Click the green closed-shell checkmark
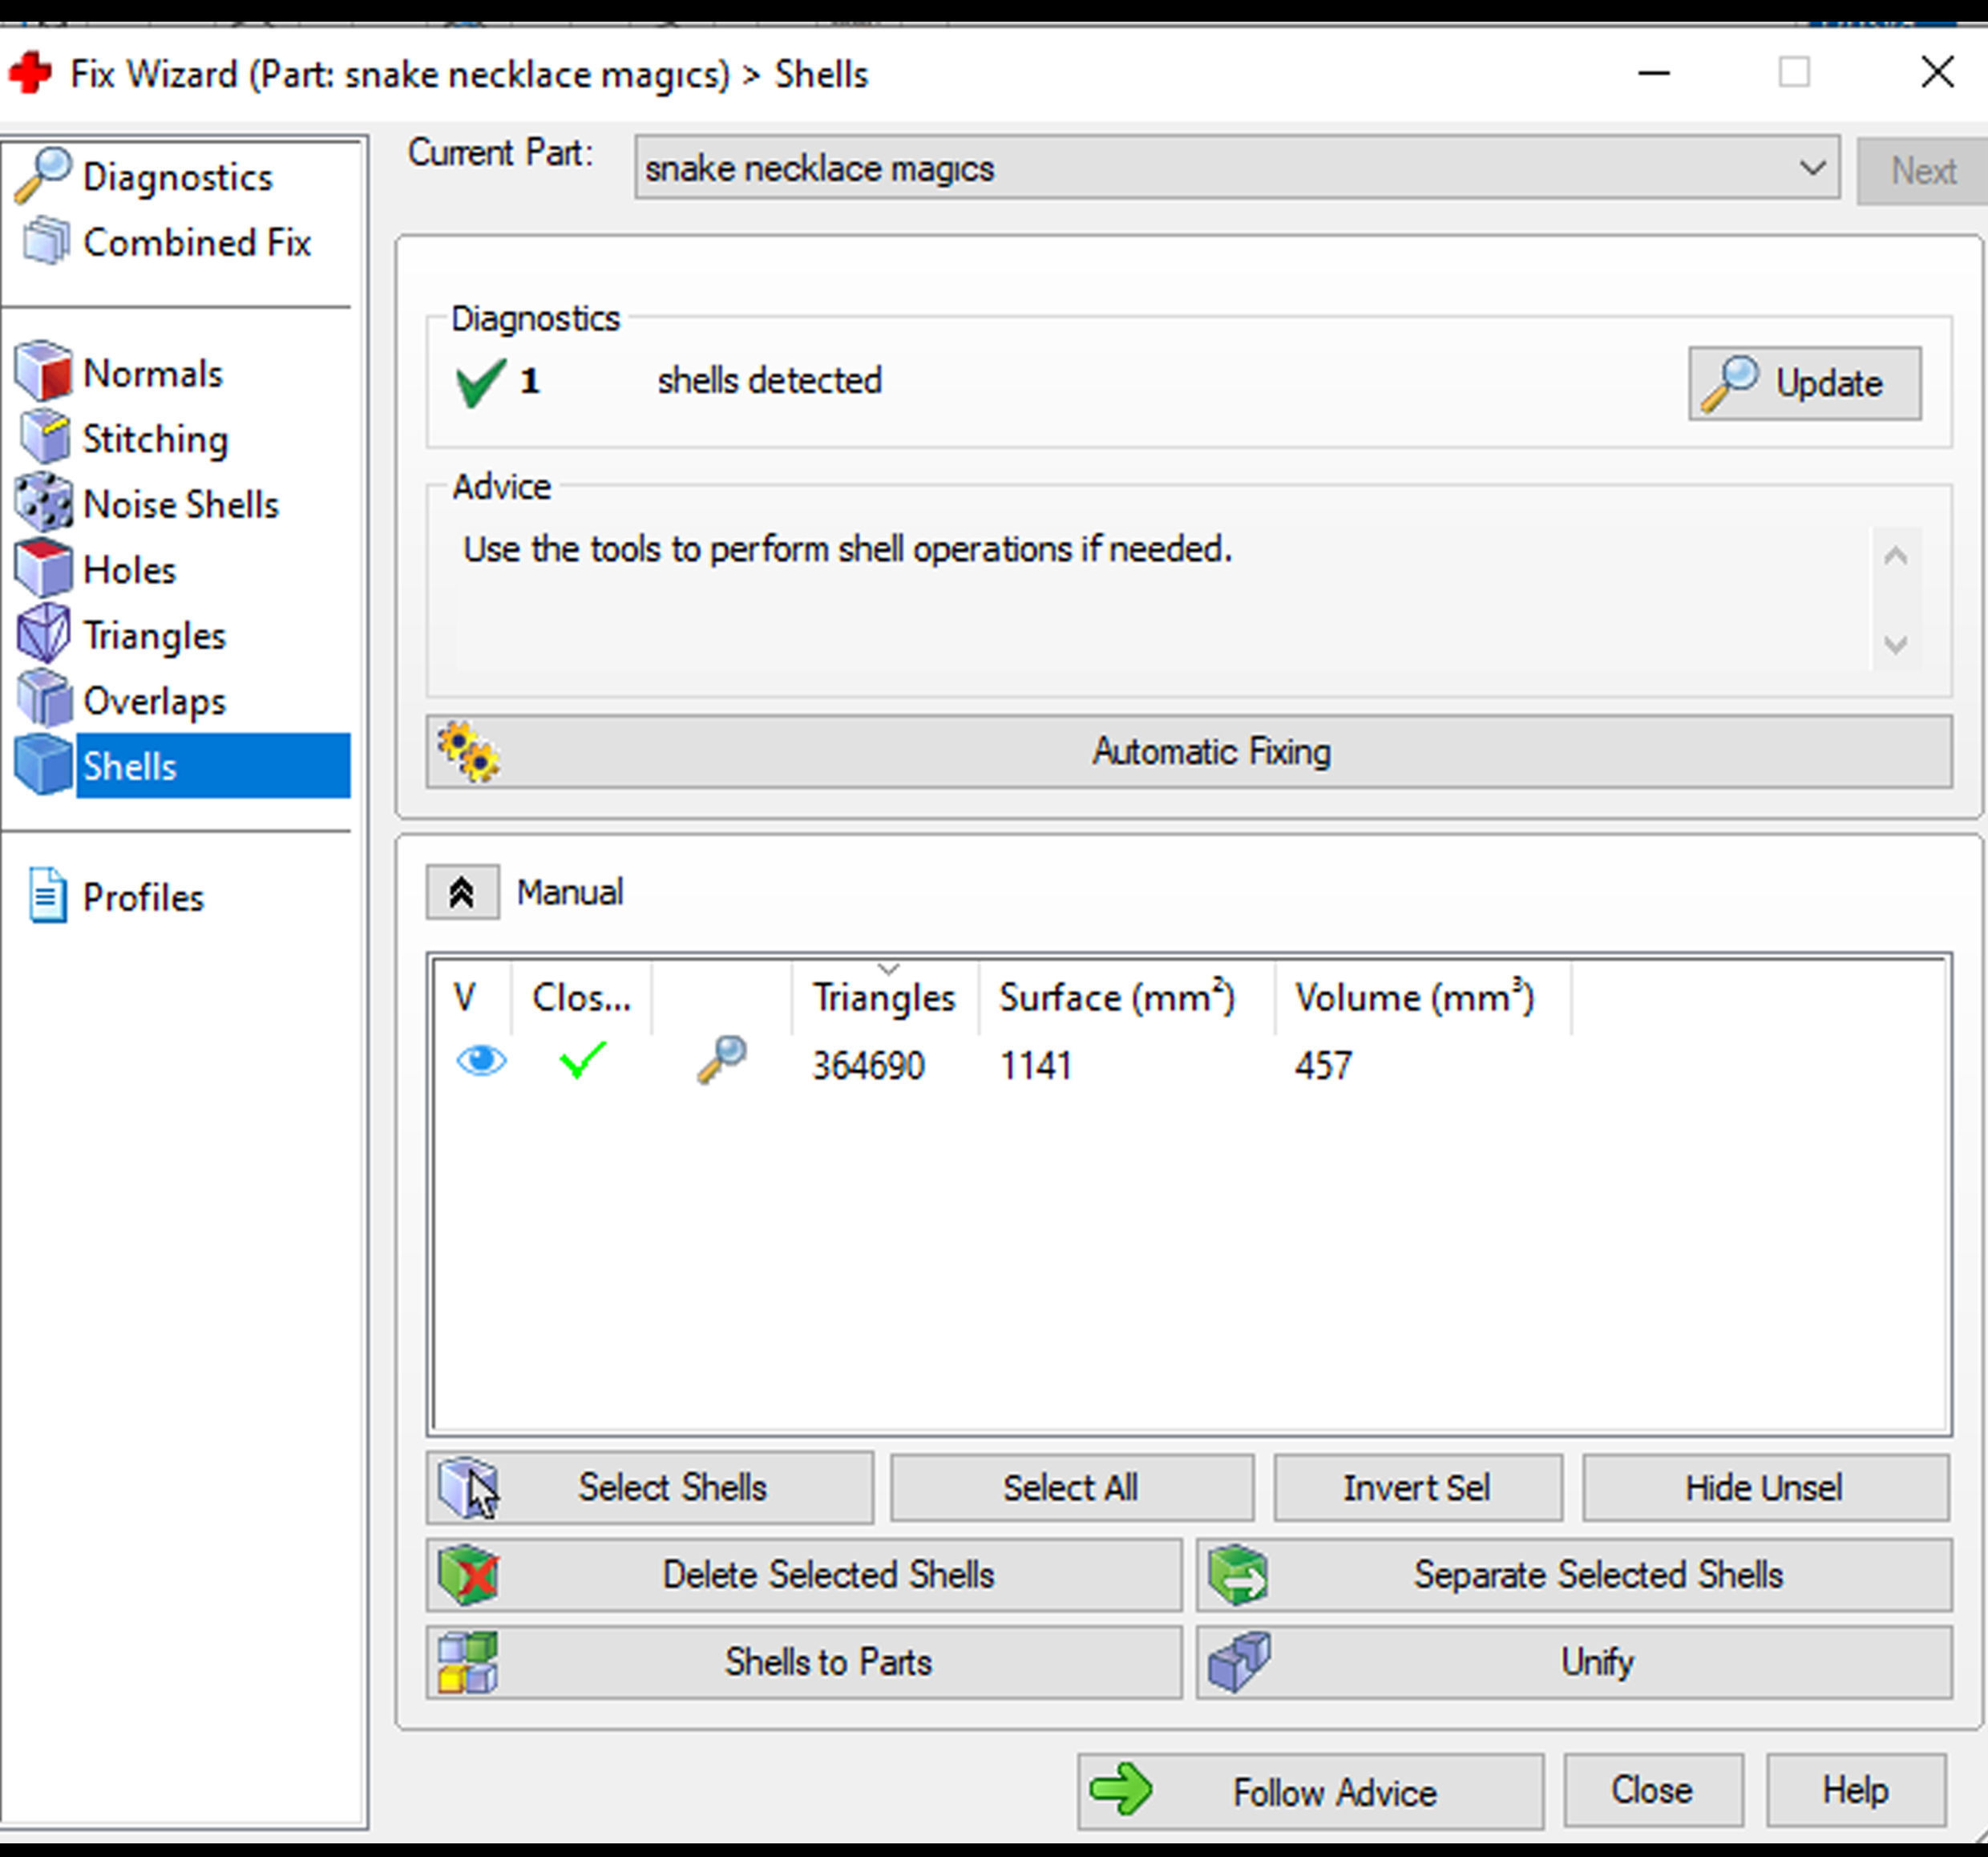 (582, 1061)
